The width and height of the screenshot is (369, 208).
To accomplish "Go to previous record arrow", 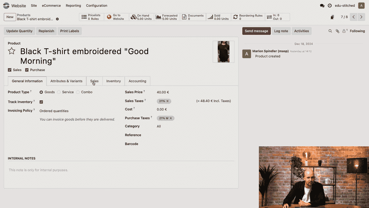I will coord(354,17).
